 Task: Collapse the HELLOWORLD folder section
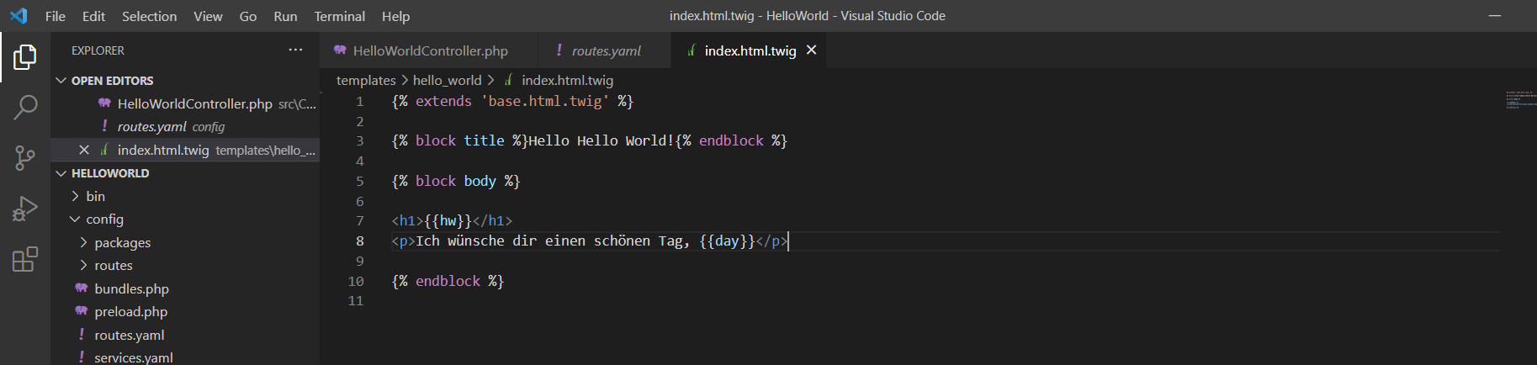[61, 173]
